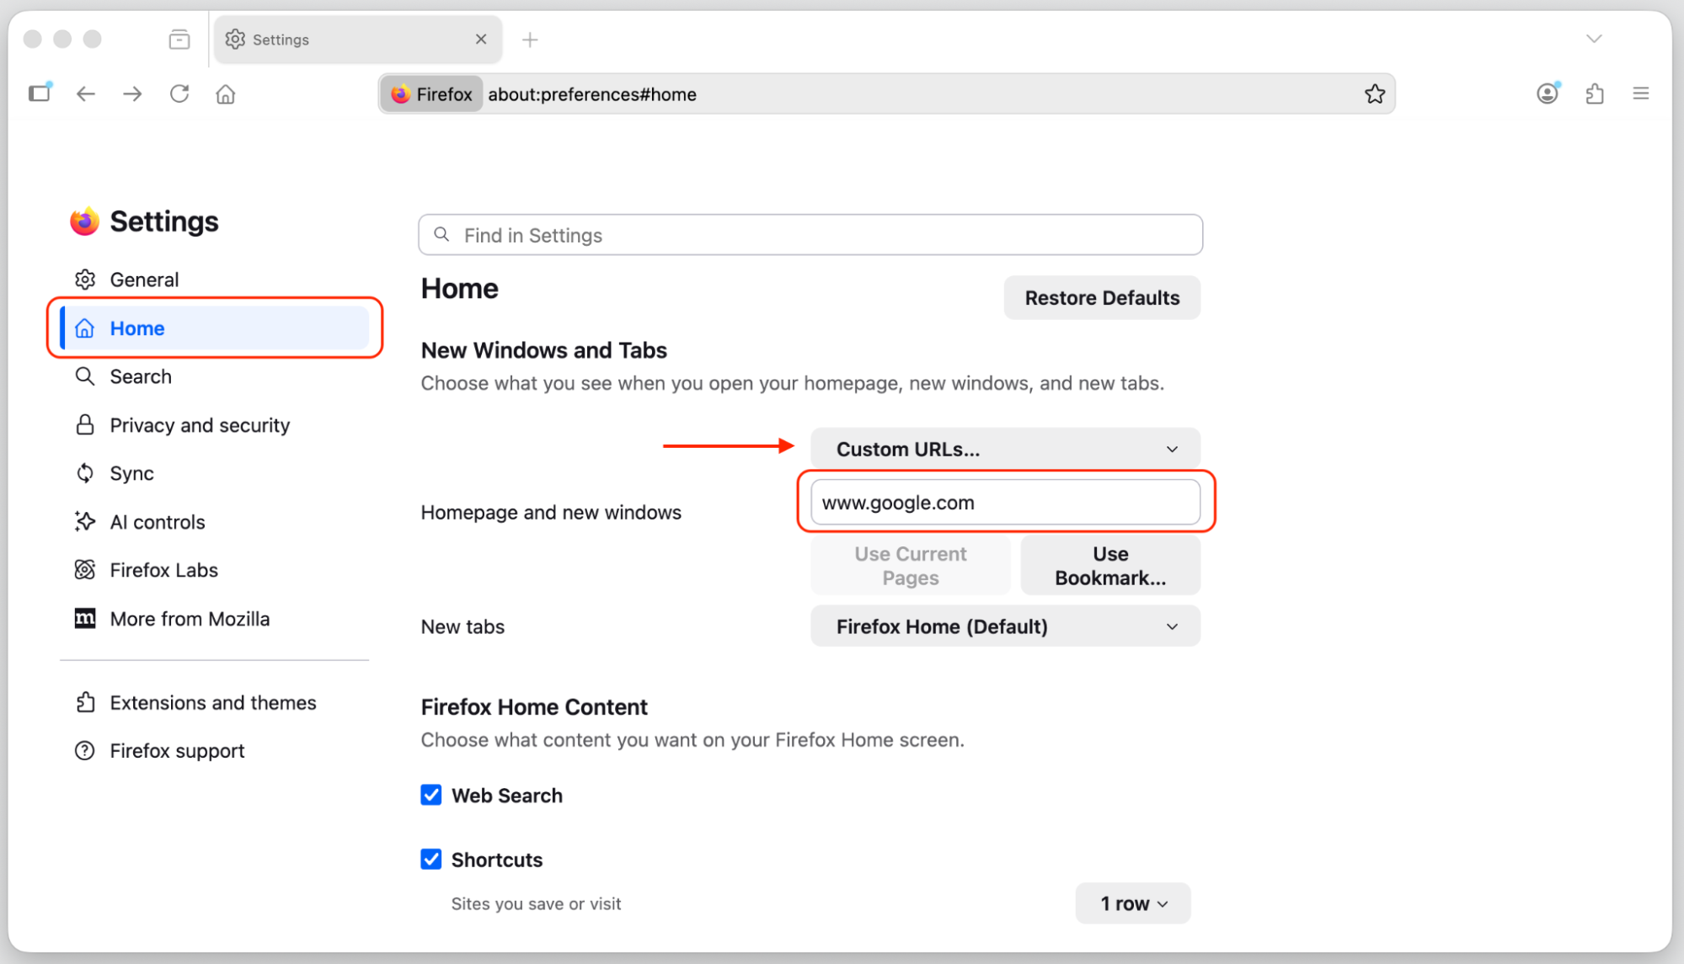Click the Use Bookmark button

coord(1110,566)
